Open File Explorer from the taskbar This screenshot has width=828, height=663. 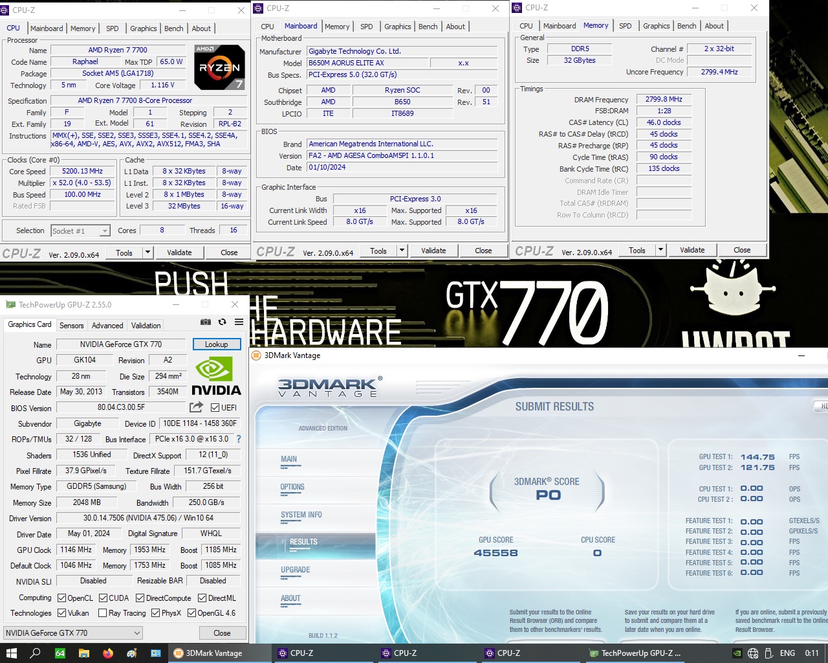point(84,653)
